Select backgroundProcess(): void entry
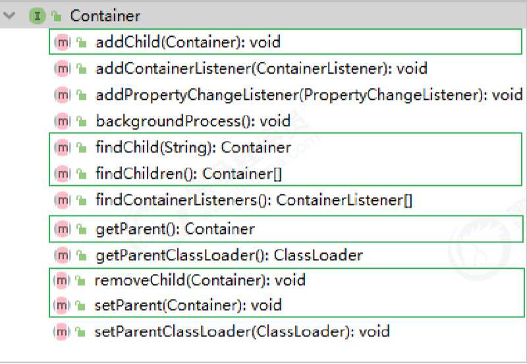Viewport: 527px width, 364px height. click(193, 121)
